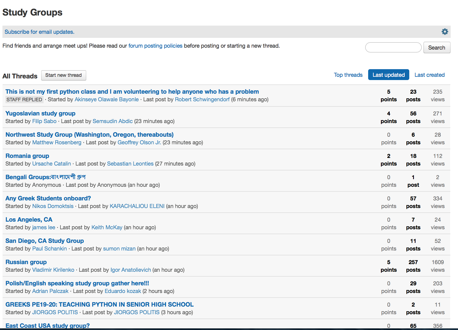The image size is (458, 330).
Task: Open Subscribe for email updates link
Action: tap(39, 32)
